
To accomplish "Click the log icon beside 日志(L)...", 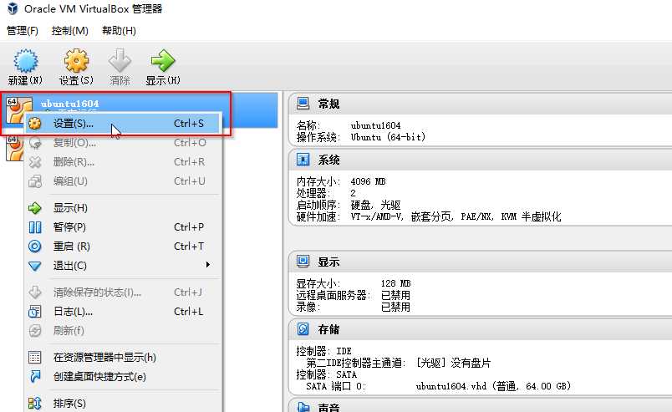I will point(35,312).
